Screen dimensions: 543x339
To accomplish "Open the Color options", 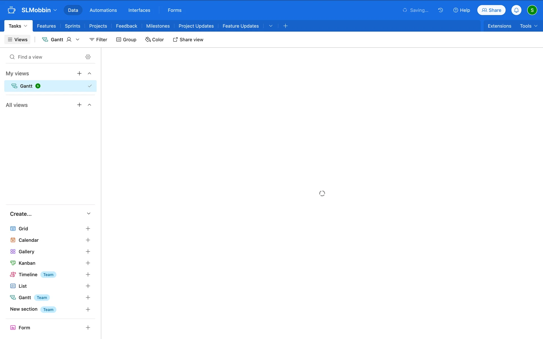I will 154,40.
